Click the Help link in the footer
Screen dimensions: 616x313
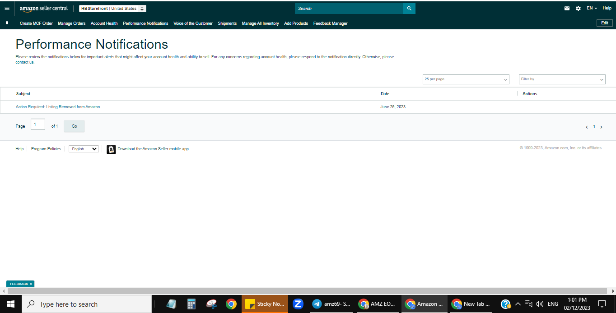(x=19, y=149)
